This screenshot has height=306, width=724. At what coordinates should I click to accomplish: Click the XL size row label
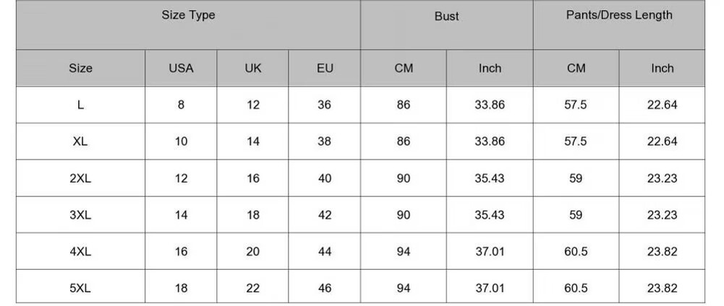(x=80, y=141)
